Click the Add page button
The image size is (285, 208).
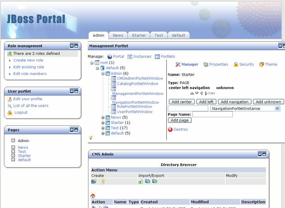[x=180, y=120]
